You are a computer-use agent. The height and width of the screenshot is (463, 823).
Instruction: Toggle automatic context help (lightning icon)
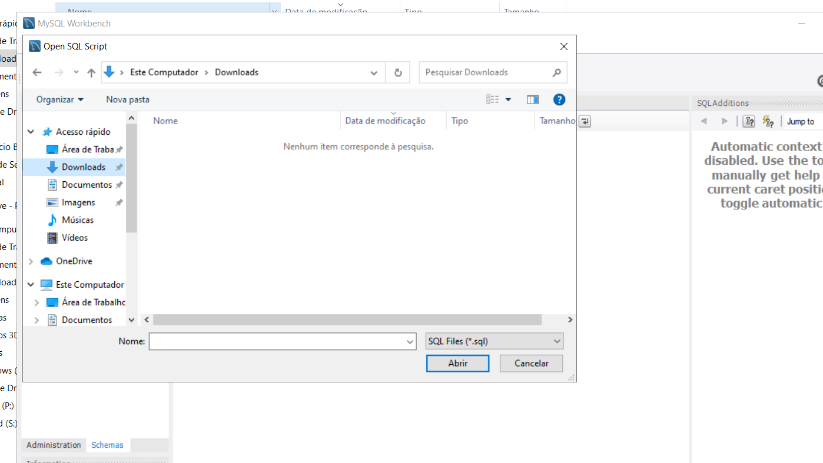pos(768,121)
